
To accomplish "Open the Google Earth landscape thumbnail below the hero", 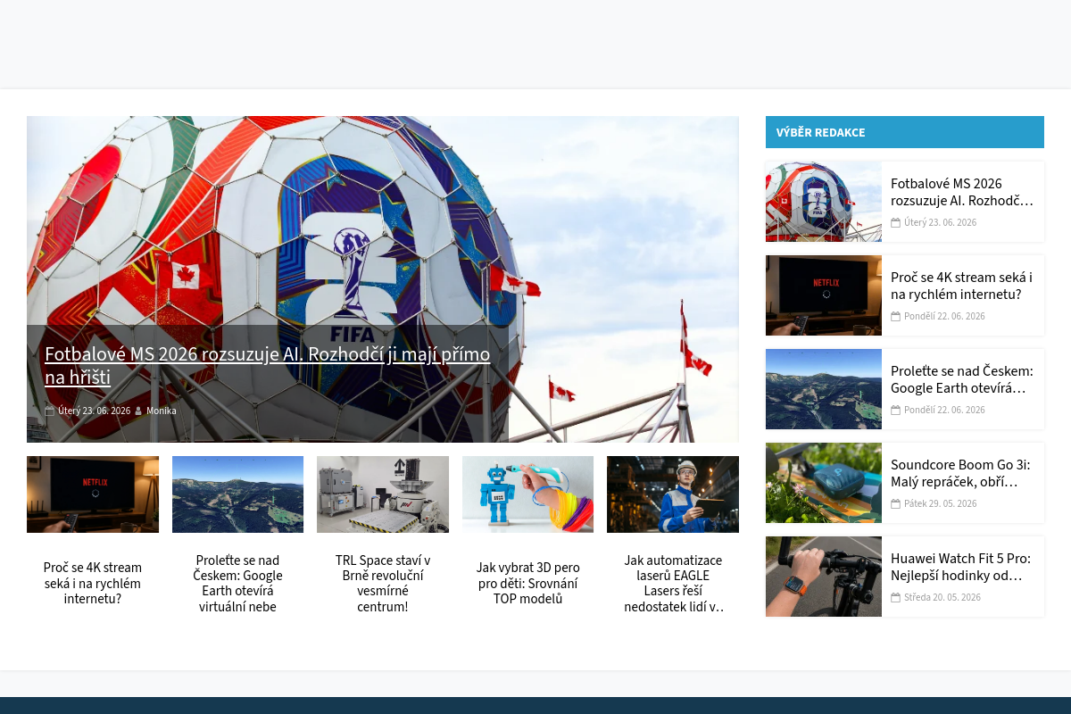I will pos(237,494).
